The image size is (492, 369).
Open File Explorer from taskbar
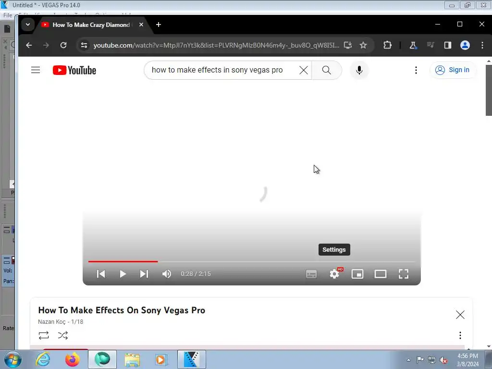[x=132, y=359]
